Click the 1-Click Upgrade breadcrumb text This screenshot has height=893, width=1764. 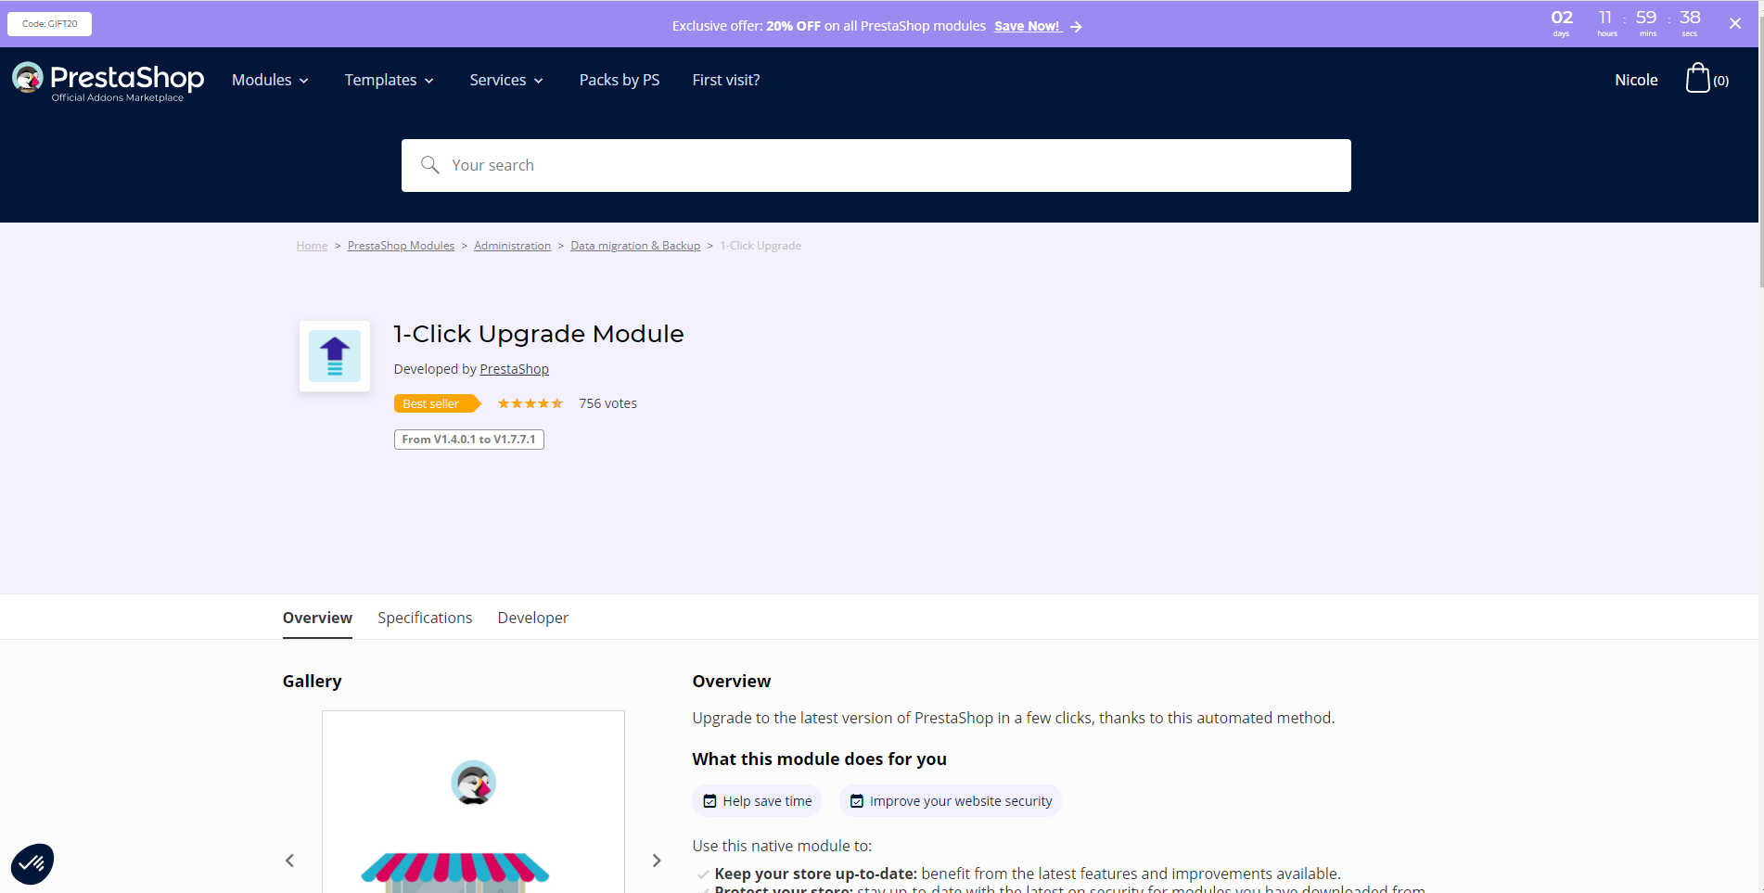coord(761,246)
